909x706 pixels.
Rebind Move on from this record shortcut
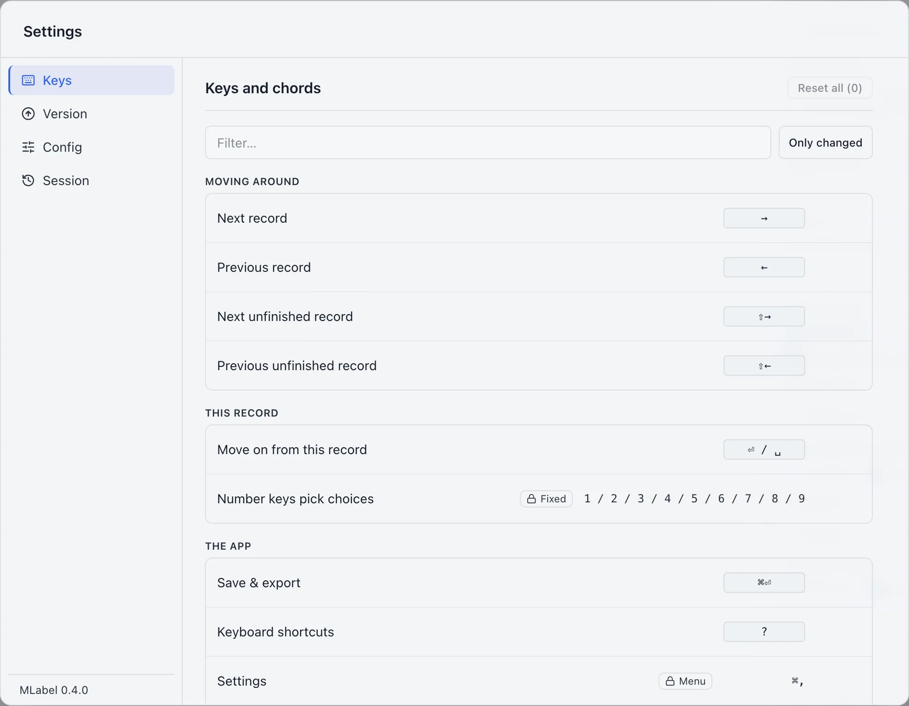click(x=764, y=449)
